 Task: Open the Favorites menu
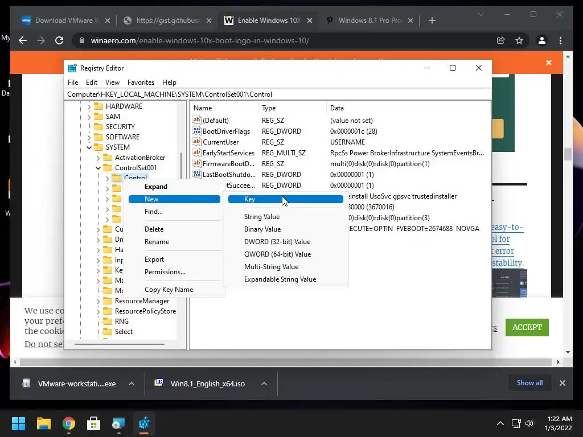(141, 83)
